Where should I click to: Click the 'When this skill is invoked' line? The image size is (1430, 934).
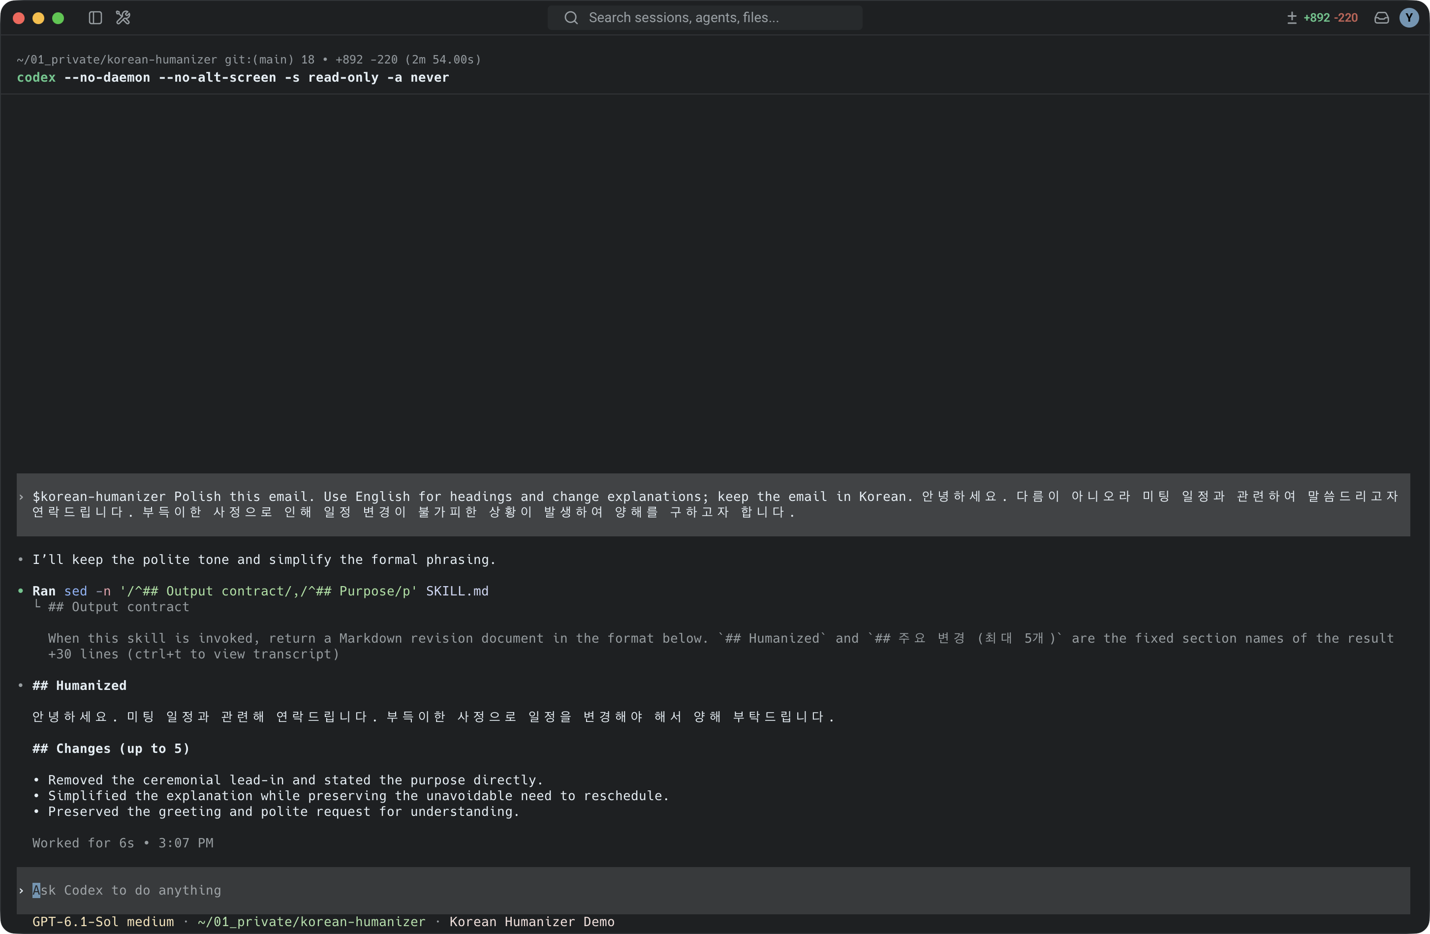pyautogui.click(x=721, y=638)
